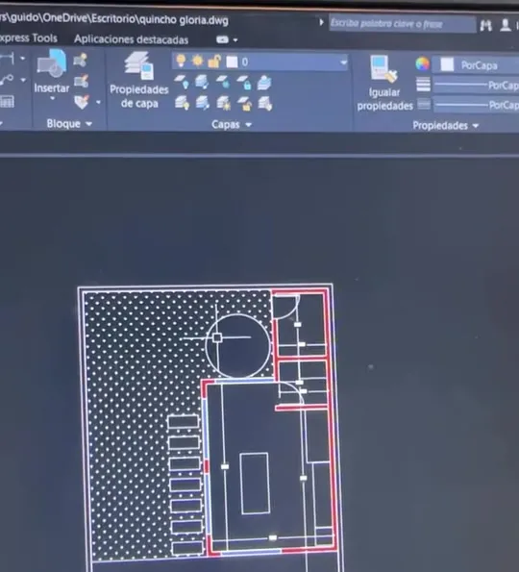Open the ribbon display options arrow
This screenshot has width=519, height=572.
(x=235, y=39)
